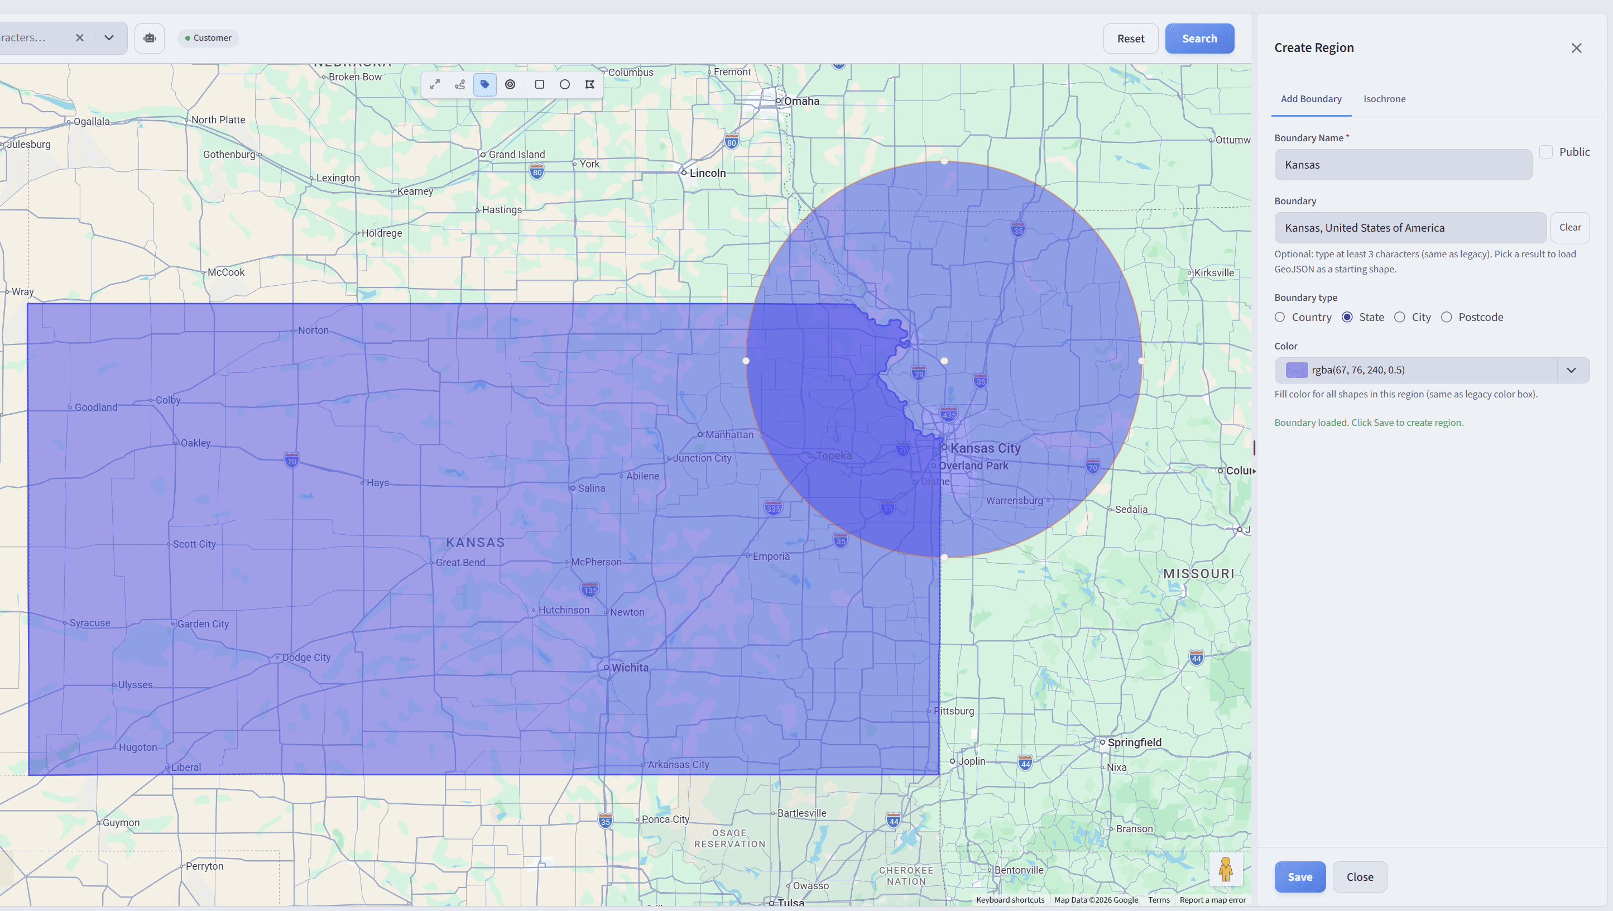Viewport: 1613px width, 911px height.
Task: Click the Search button
Action: point(1200,39)
